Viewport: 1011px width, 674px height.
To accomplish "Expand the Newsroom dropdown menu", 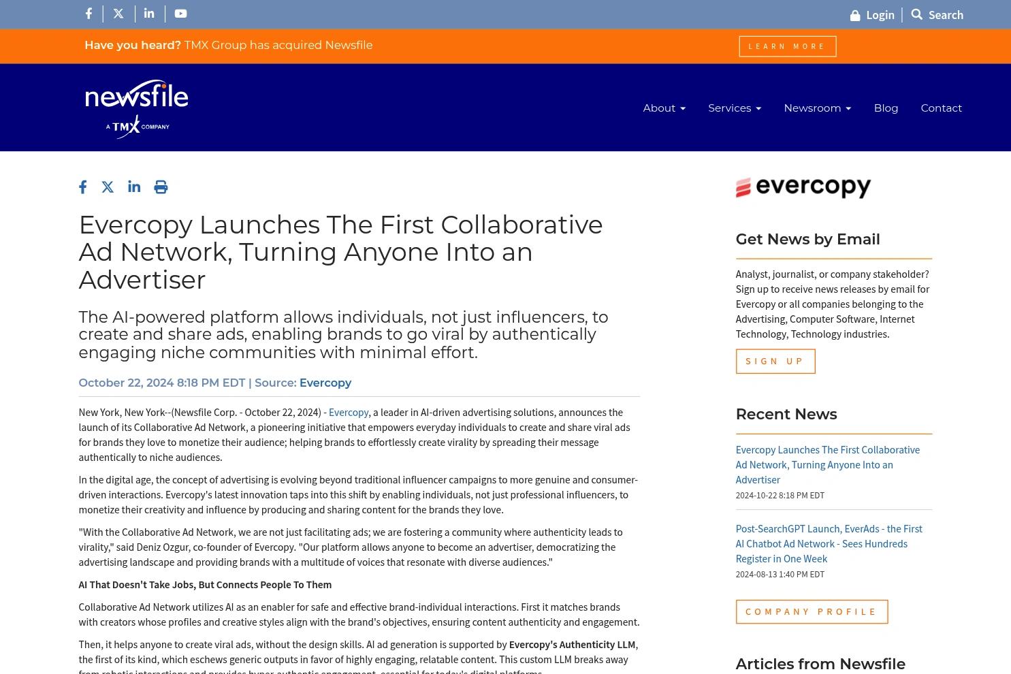I will (x=817, y=108).
